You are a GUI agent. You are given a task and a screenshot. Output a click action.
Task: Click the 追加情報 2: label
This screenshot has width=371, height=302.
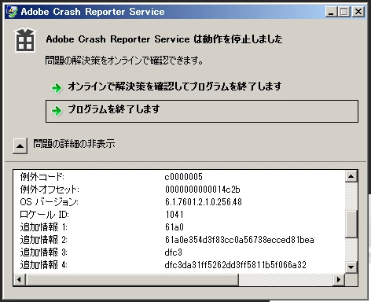click(x=44, y=240)
